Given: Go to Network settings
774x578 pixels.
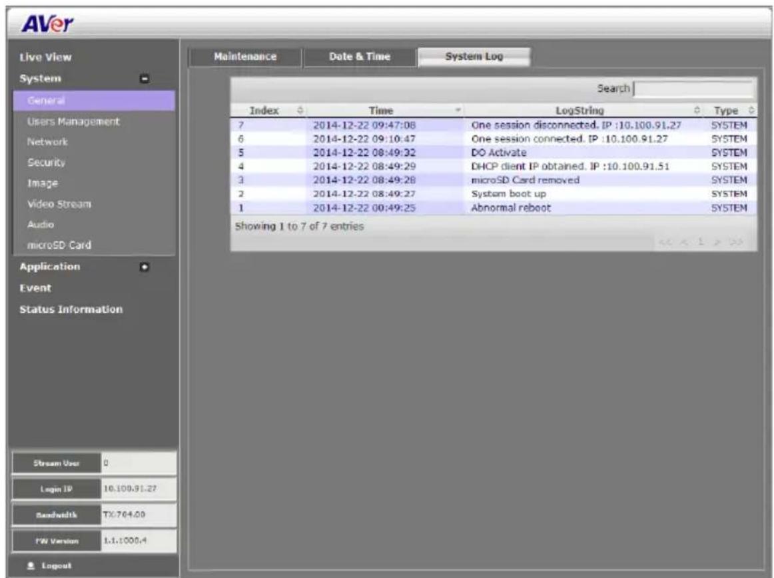Looking at the screenshot, I should [x=47, y=142].
